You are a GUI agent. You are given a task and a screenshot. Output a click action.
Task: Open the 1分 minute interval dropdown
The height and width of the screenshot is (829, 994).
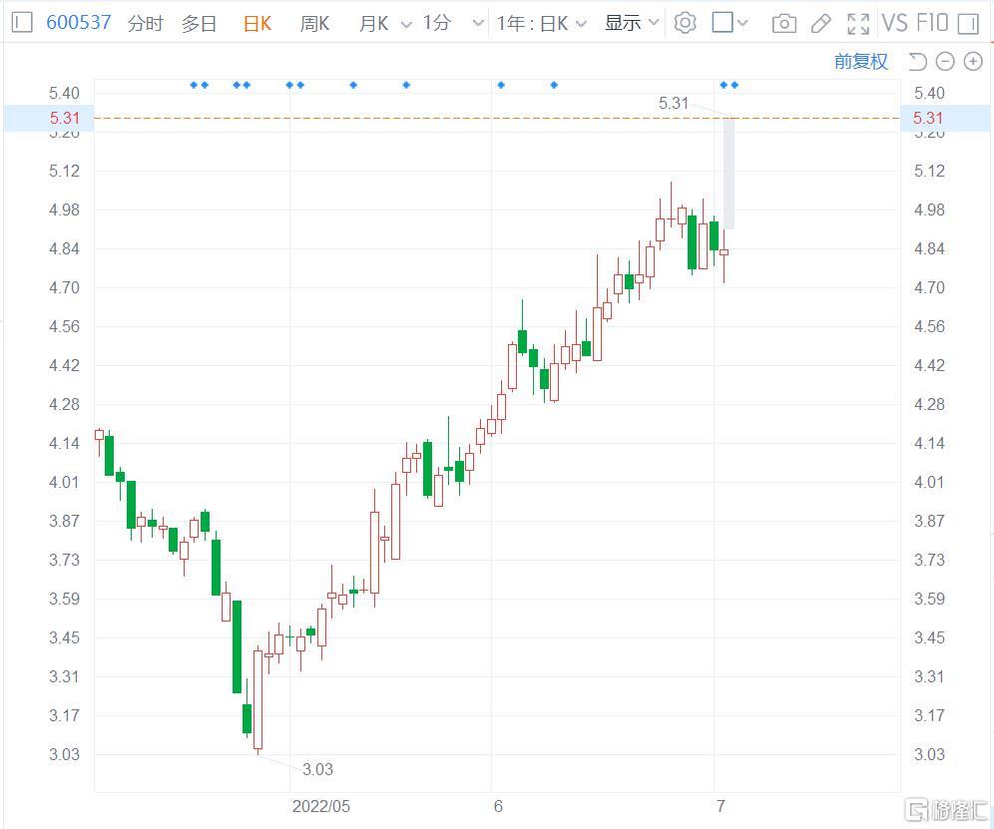(477, 23)
